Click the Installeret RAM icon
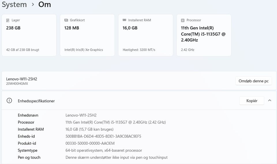Image resolution: width=277 pixels, height=164 pixels. [x=124, y=20]
